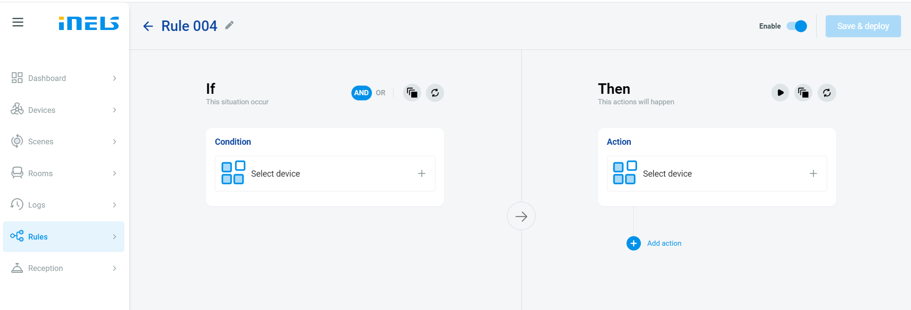Image resolution: width=911 pixels, height=310 pixels.
Task: Click the copy icon in If section
Action: 412,93
